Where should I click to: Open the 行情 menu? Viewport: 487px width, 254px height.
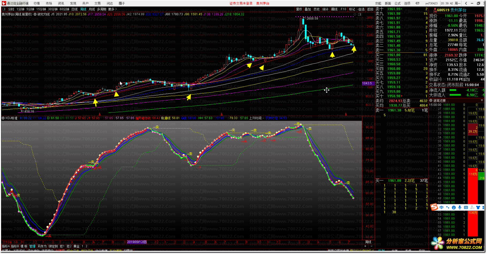(x=37, y=3)
